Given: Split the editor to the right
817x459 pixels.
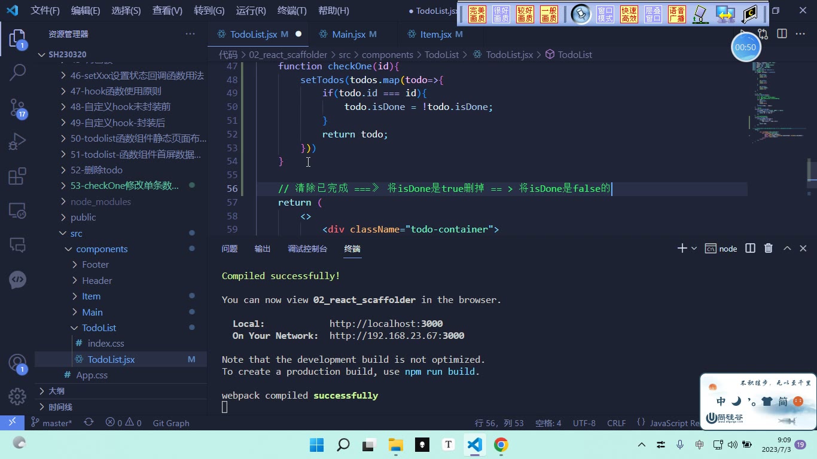Looking at the screenshot, I should pos(782,34).
